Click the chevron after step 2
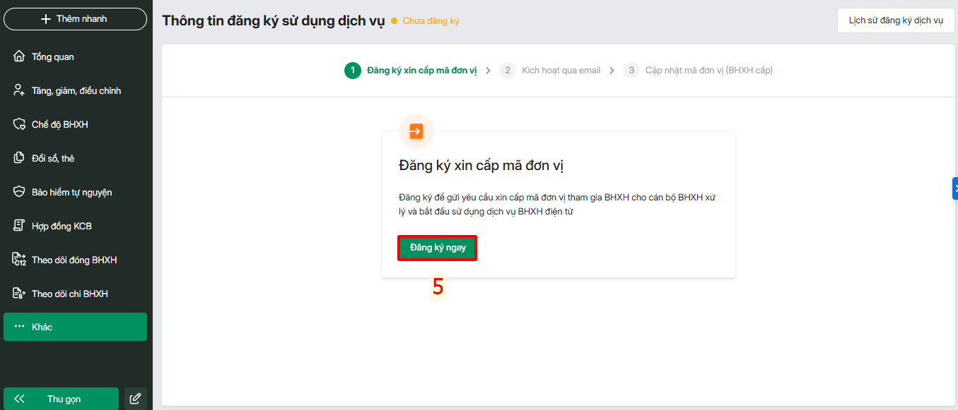This screenshot has height=410, width=958. click(x=612, y=71)
